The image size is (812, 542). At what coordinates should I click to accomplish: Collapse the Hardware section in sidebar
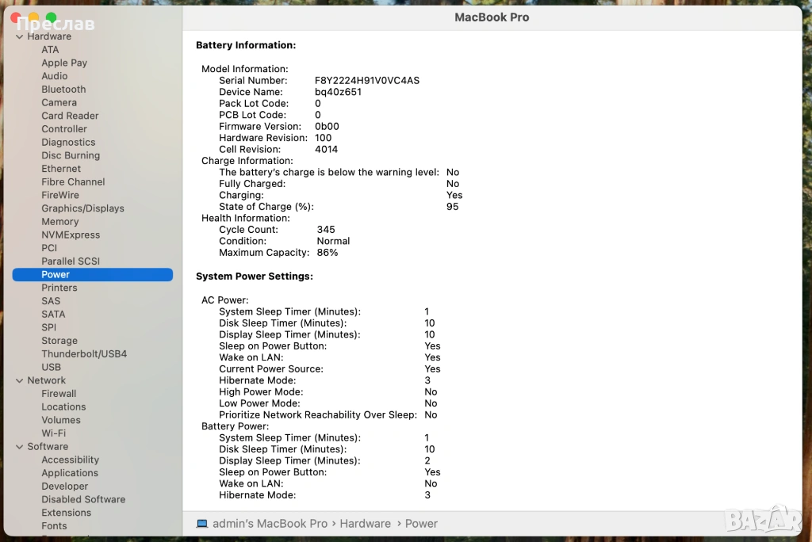pos(19,36)
